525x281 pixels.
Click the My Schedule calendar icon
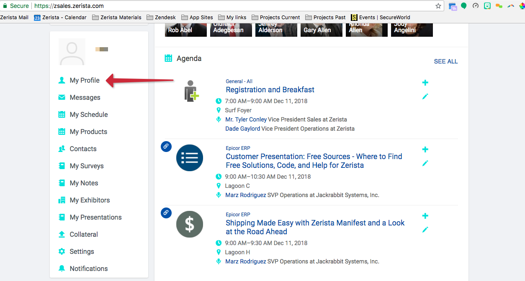[x=62, y=115]
